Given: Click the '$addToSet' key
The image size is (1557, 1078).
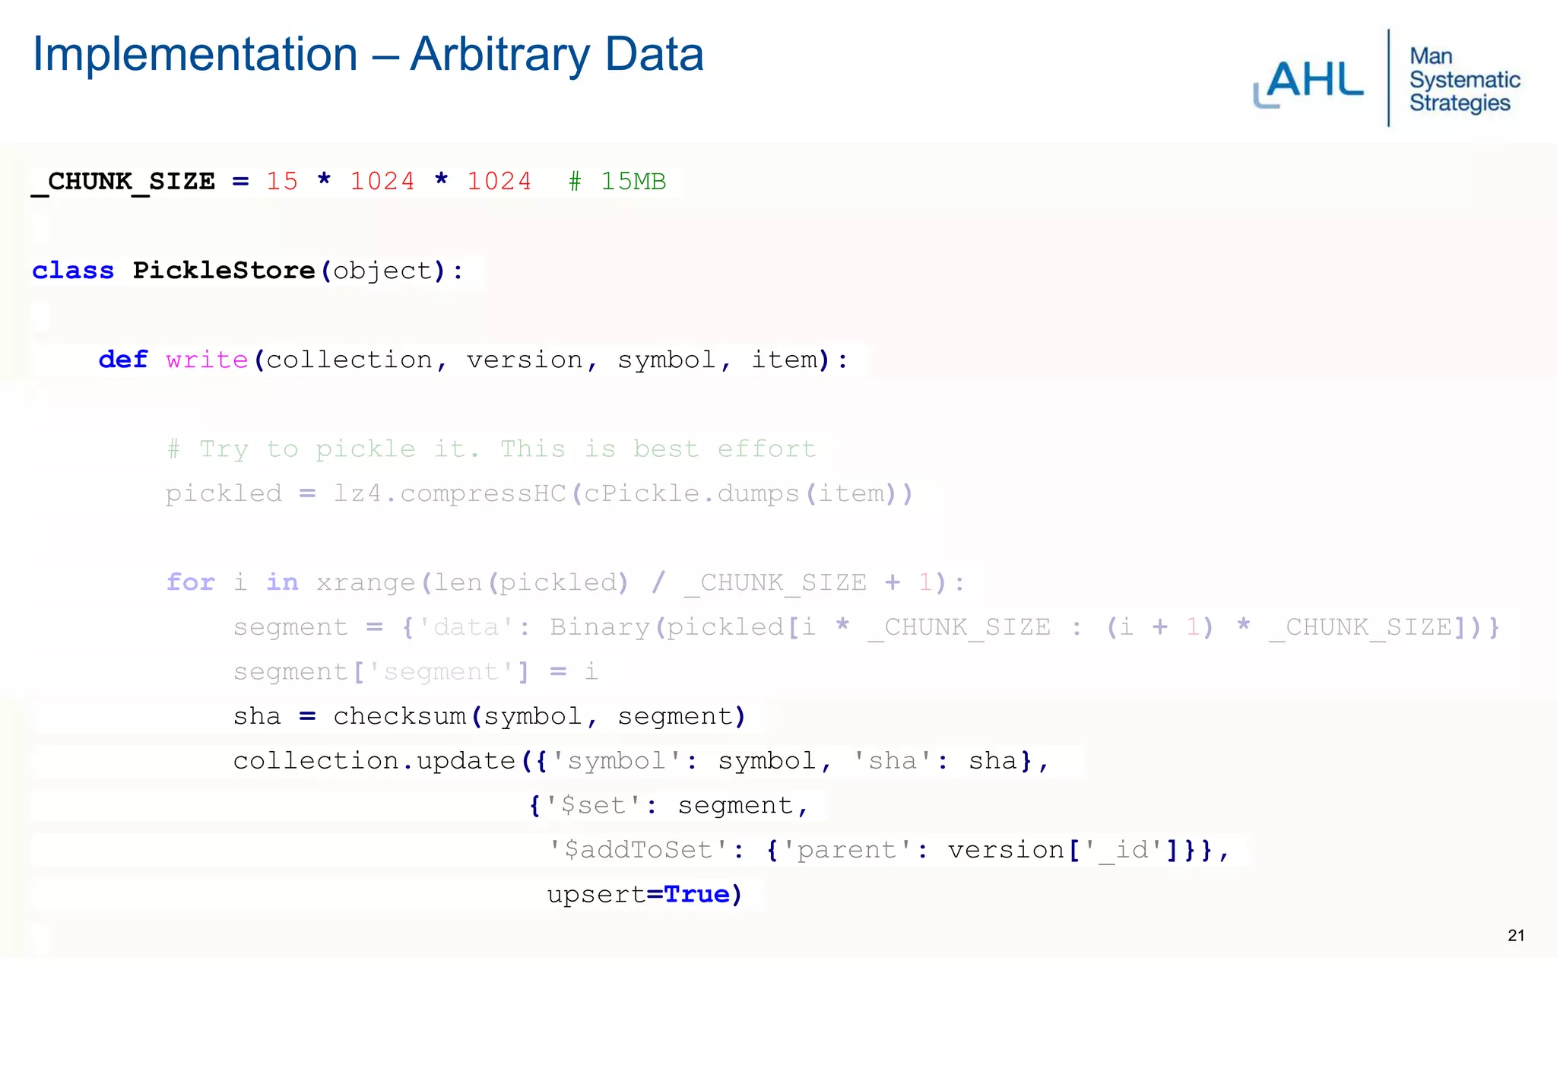Looking at the screenshot, I should [x=639, y=850].
